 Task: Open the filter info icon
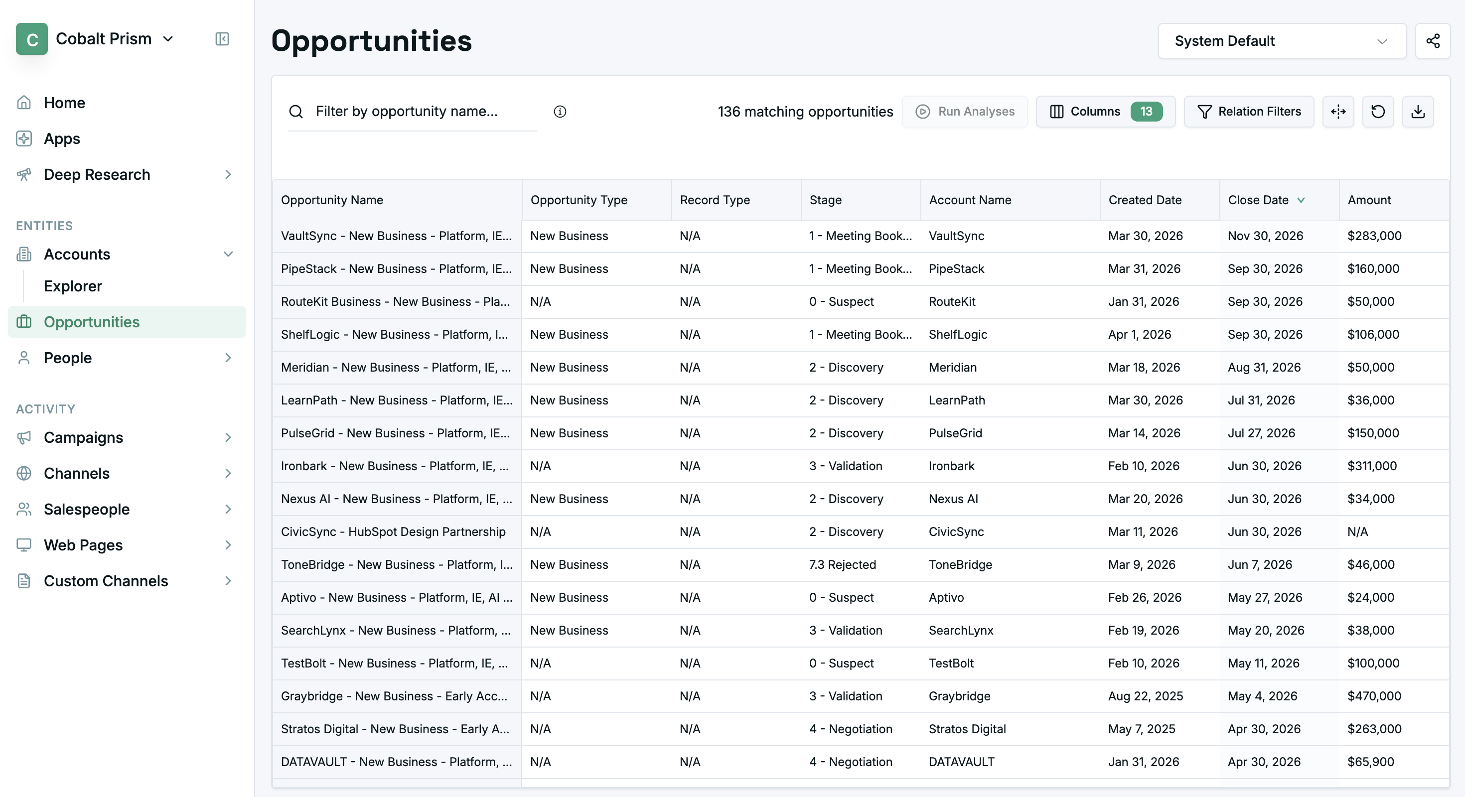(x=560, y=112)
